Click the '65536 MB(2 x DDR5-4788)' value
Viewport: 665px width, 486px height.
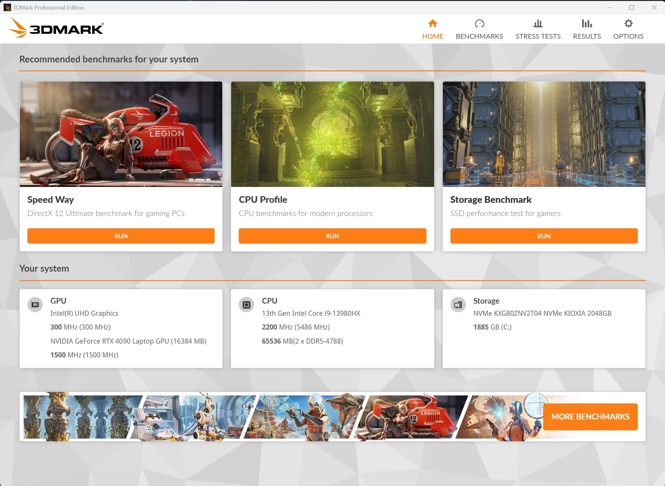(x=302, y=341)
